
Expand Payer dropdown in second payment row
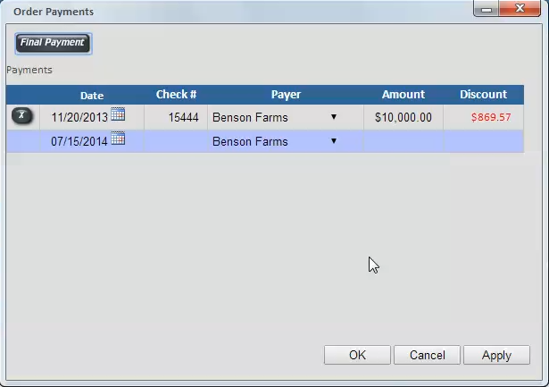click(334, 141)
